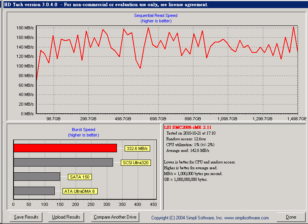Click the ATA UltraDMA 6 yellow label
308x224 pixels.
point(80,191)
